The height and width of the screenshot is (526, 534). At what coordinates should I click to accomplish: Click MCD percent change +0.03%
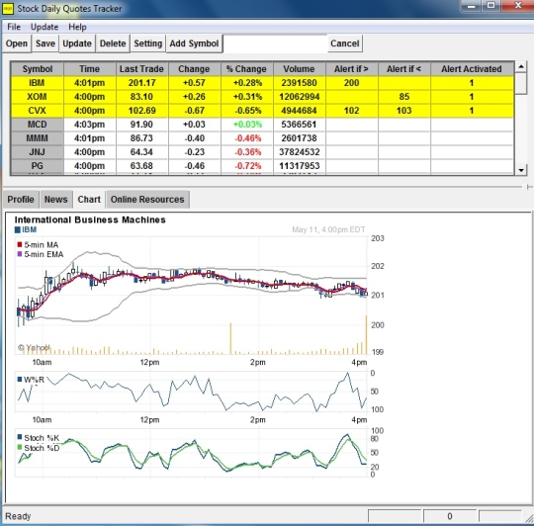tap(247, 125)
